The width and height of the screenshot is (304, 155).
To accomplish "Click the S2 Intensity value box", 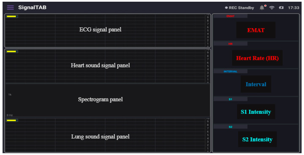I will (x=257, y=139).
